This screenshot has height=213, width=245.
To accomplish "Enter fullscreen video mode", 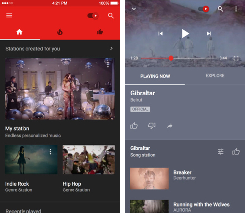I will pos(236,58).
